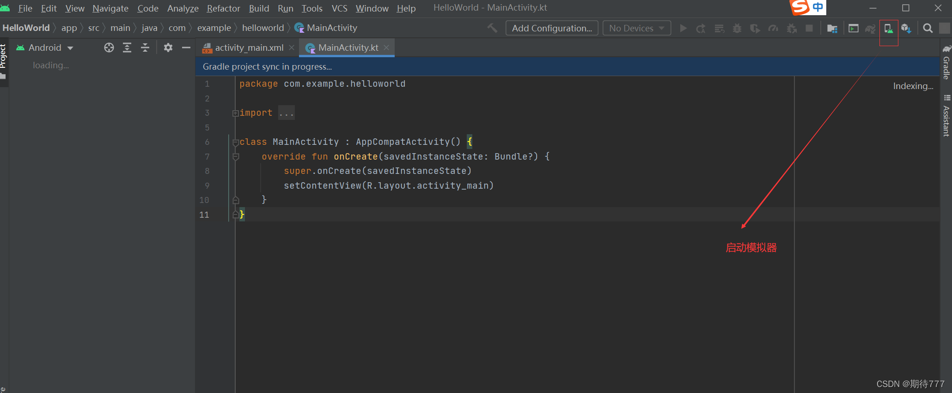952x393 pixels.
Task: Click the Apply Code Changes icon
Action: pyautogui.click(x=719, y=28)
